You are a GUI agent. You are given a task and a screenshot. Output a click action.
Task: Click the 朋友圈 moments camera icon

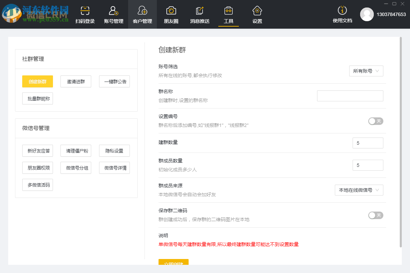171,10
